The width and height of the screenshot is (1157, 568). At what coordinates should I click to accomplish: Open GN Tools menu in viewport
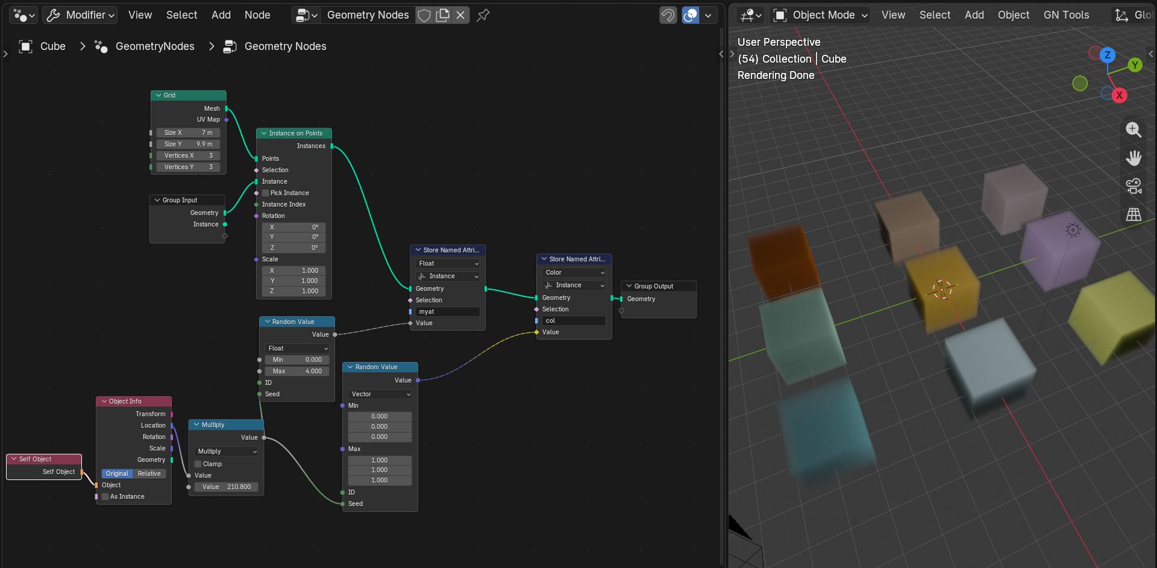(x=1066, y=15)
